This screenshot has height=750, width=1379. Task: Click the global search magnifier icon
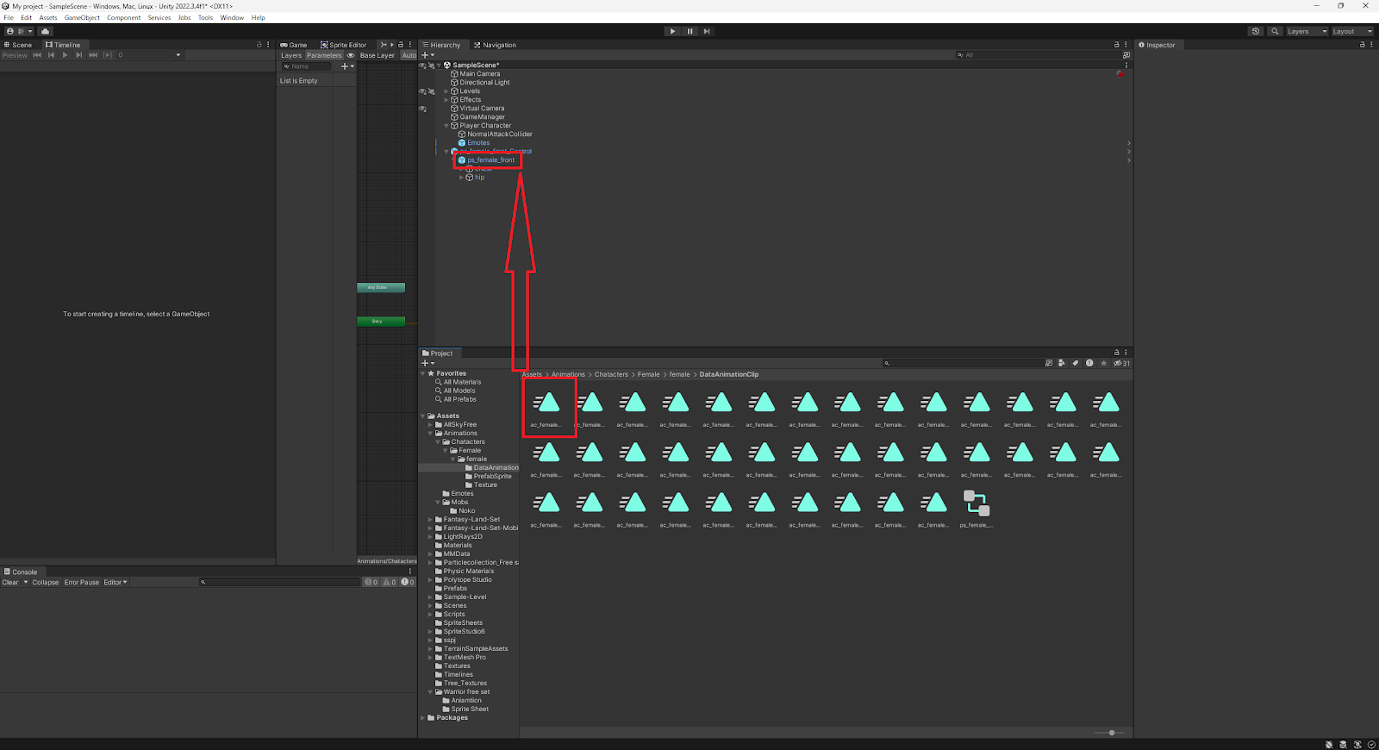point(1275,31)
